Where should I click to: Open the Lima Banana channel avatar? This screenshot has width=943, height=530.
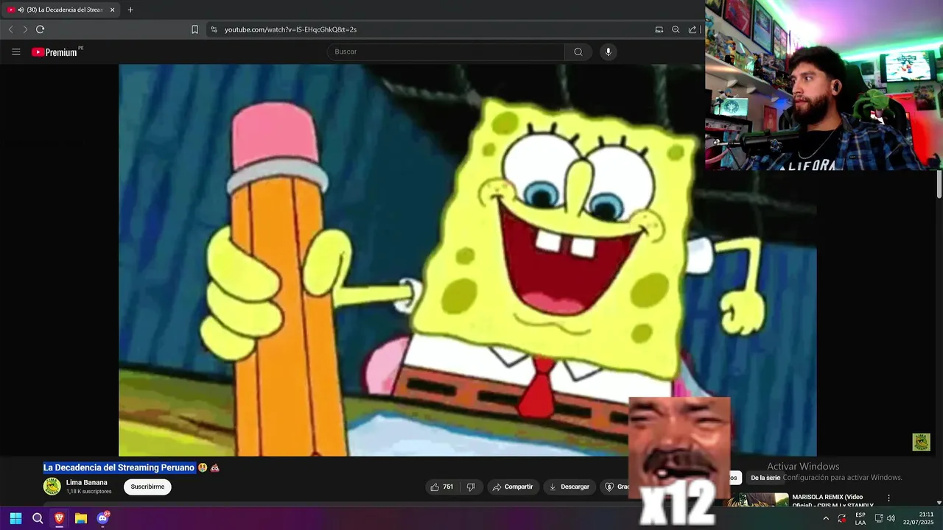52,486
